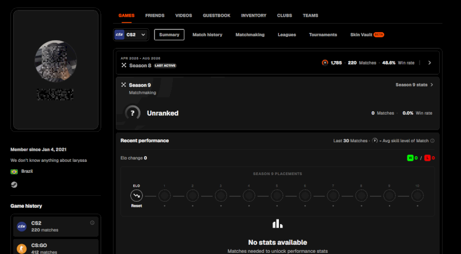Click the ELO Reset icon
The image size is (461, 254).
coord(137,195)
